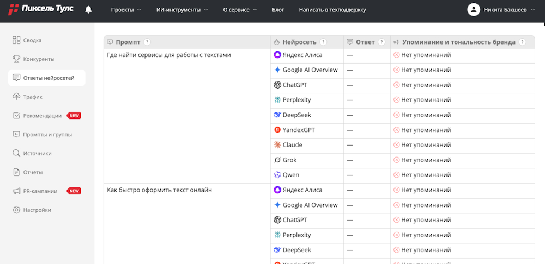Go to Конкуренты in the sidebar

point(39,59)
